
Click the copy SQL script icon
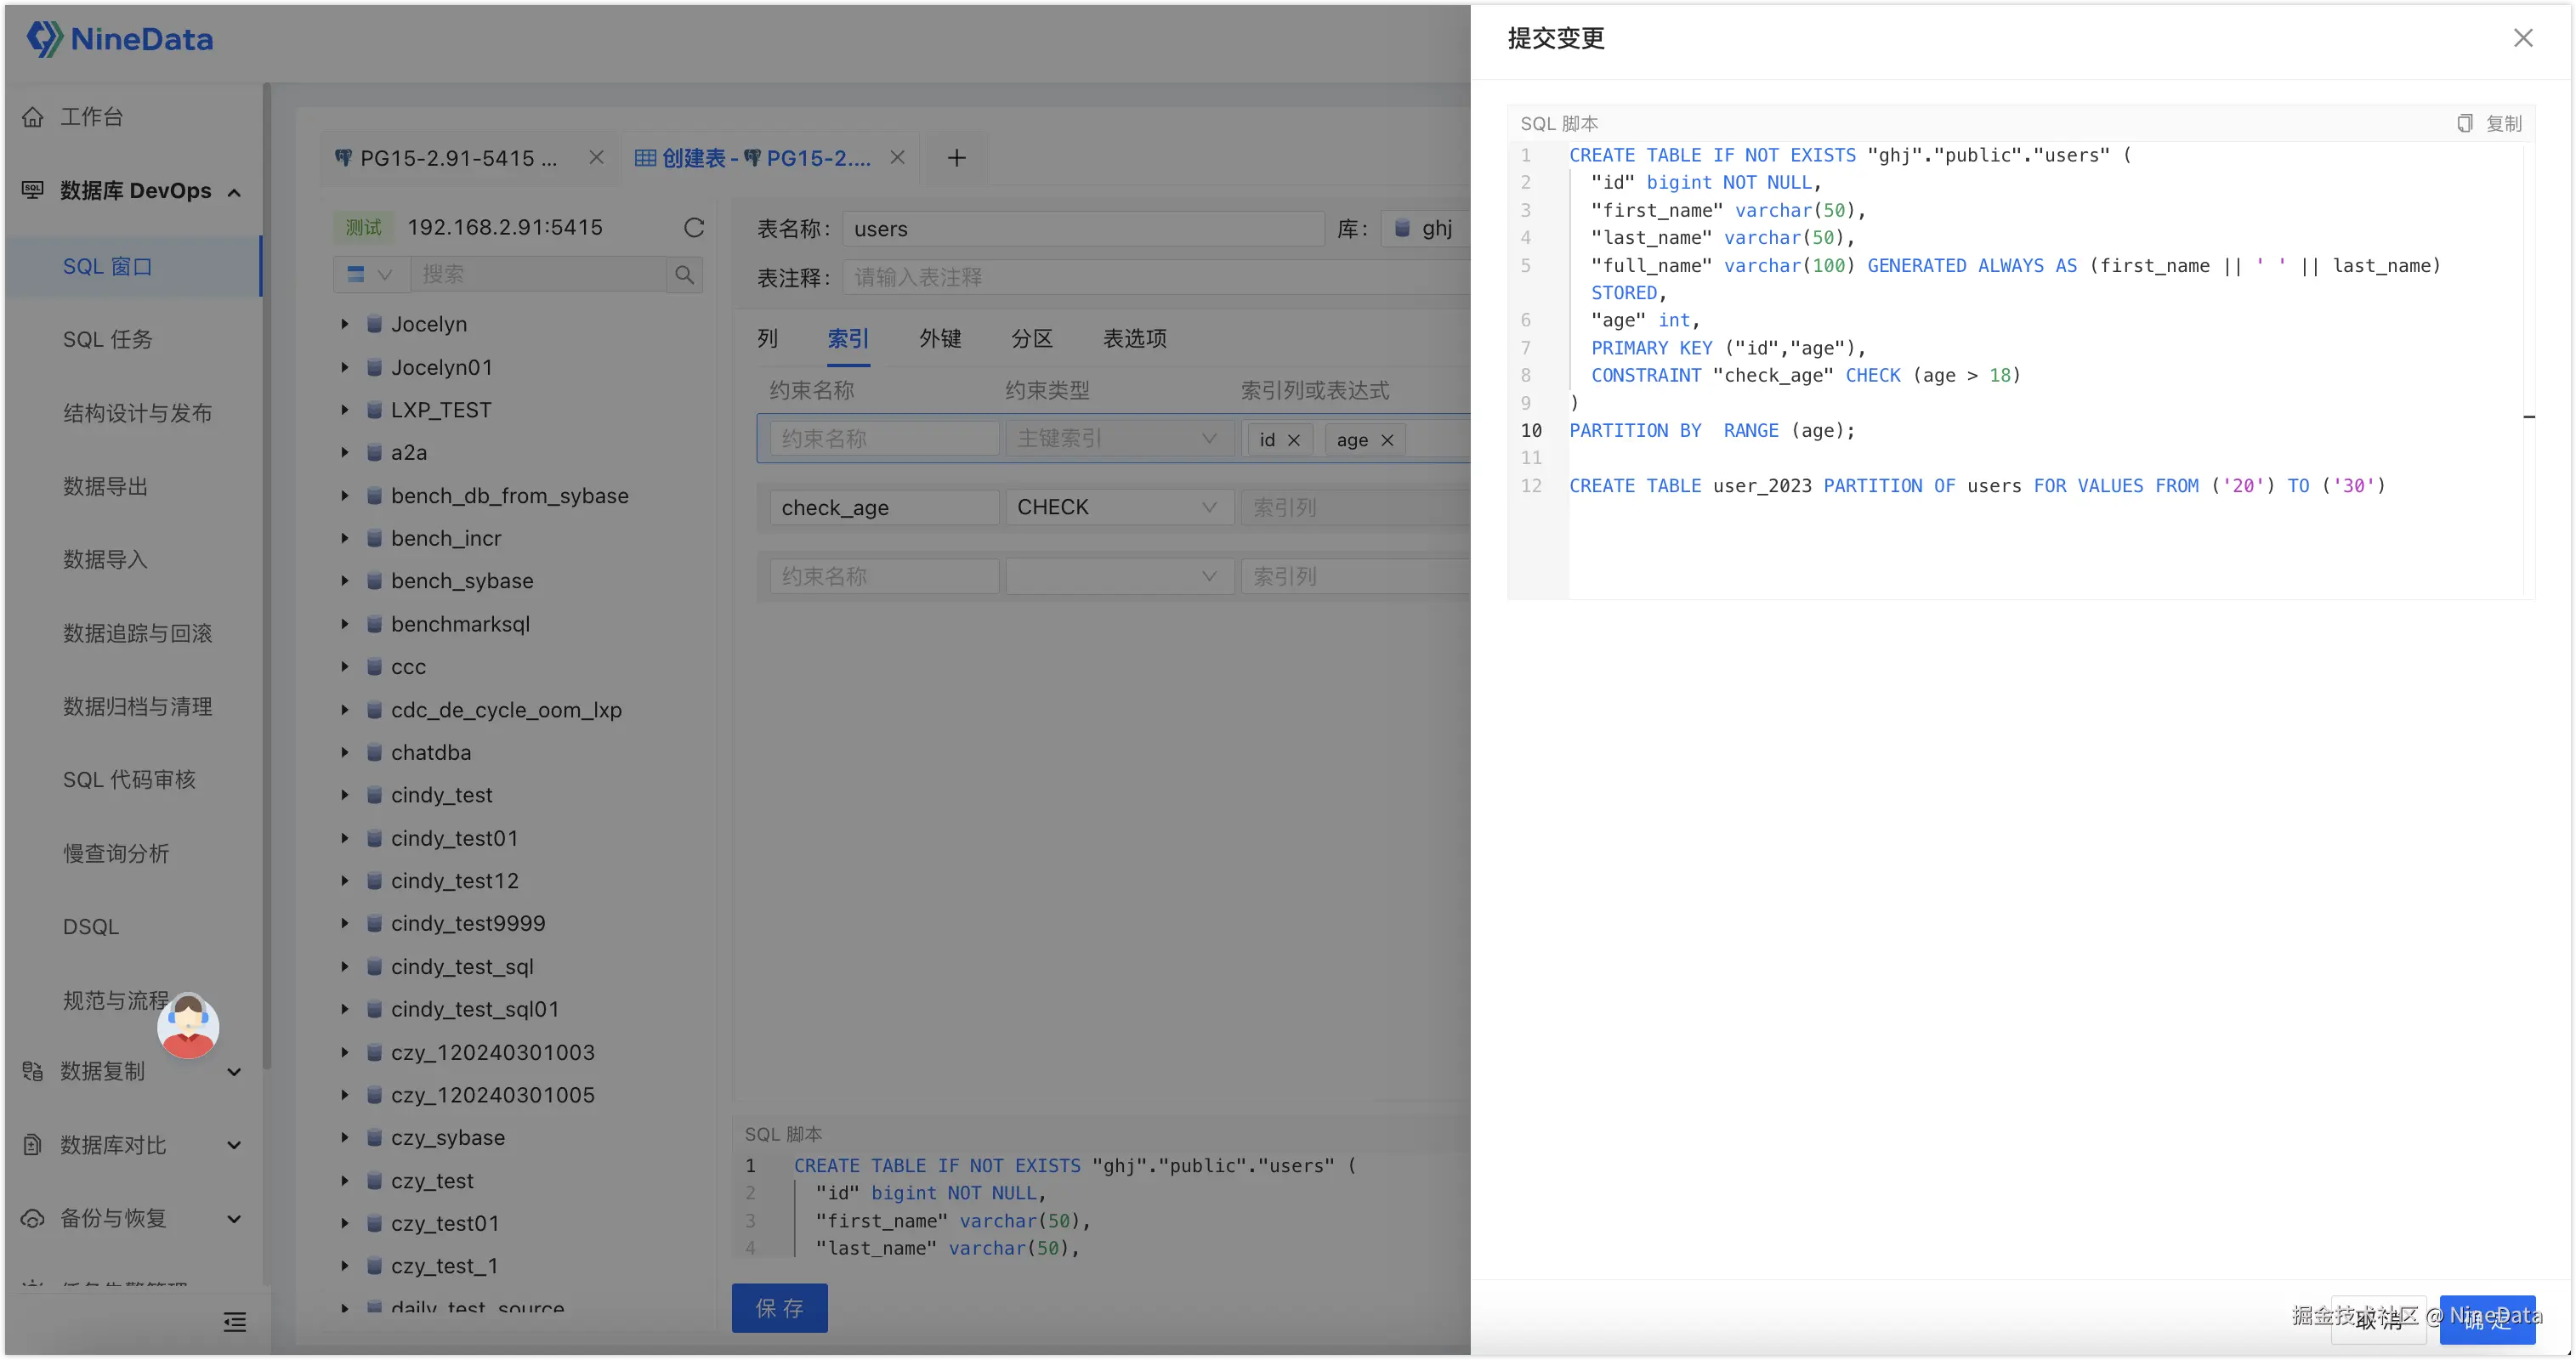(x=2465, y=123)
